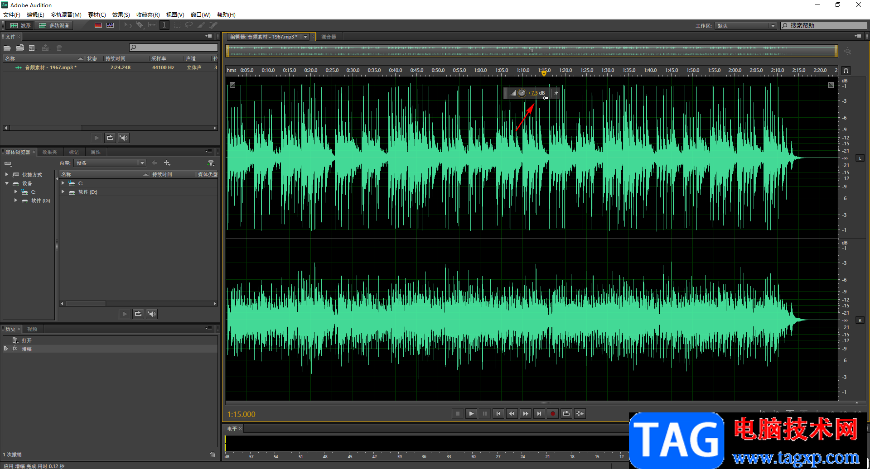The width and height of the screenshot is (870, 469).
Task: Click the Open File folder icon
Action: click(x=7, y=48)
